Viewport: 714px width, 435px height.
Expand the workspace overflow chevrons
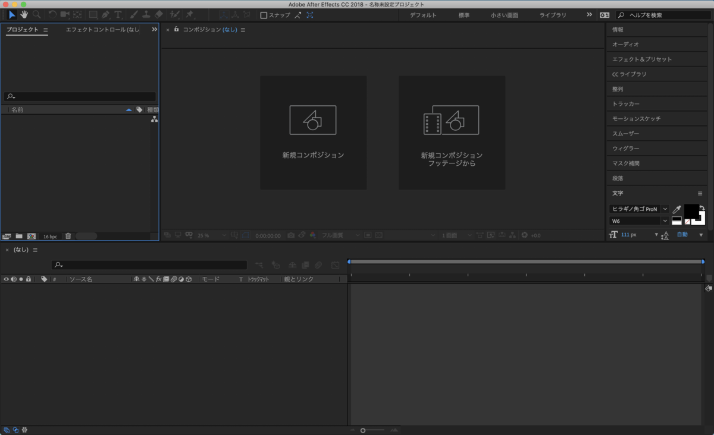click(589, 15)
